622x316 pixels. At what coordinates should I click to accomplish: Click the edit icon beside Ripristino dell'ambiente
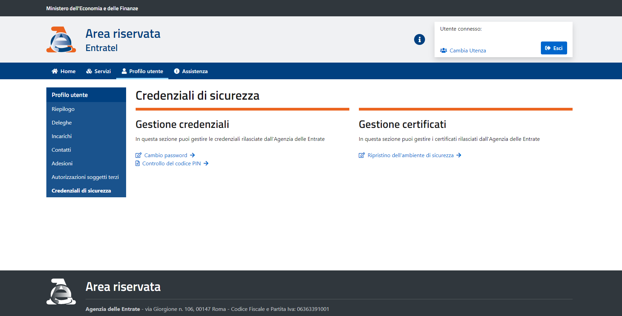pos(362,155)
